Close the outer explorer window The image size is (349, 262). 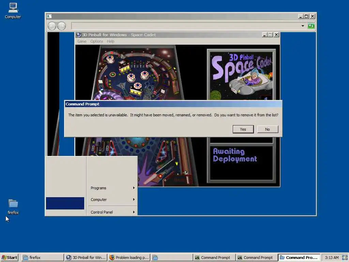[313, 16]
